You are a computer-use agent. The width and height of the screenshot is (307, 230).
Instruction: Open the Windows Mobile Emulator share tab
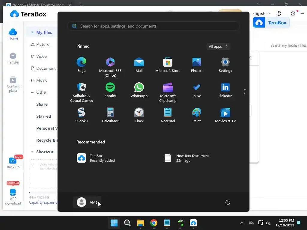(x=39, y=4)
